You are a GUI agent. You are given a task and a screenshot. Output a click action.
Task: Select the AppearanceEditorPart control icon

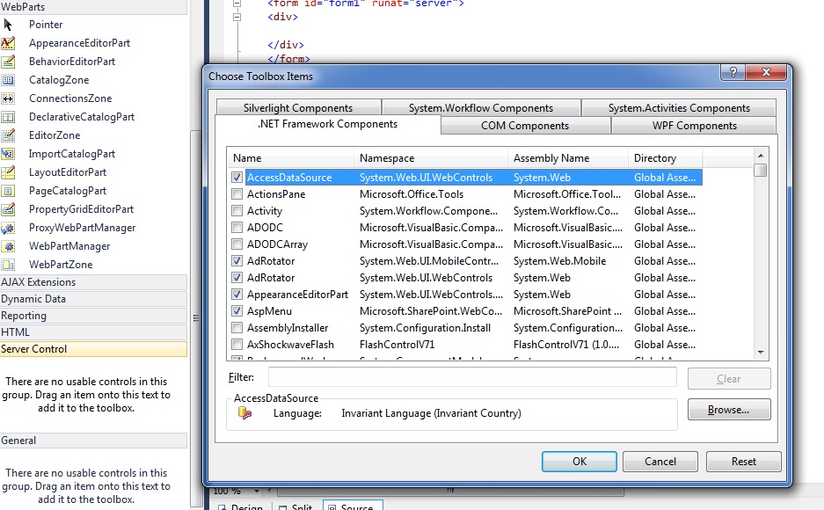[x=13, y=42]
